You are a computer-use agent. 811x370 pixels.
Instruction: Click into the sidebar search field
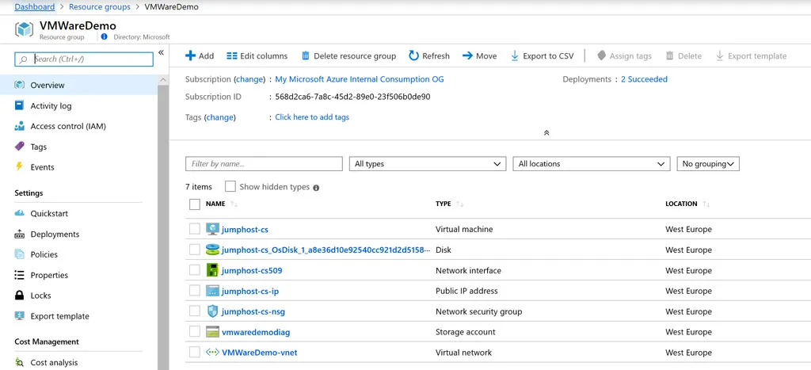click(x=84, y=59)
